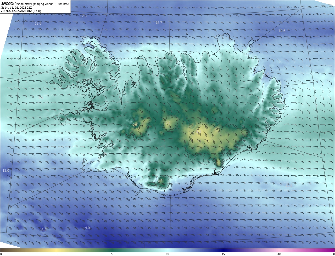Click the 5.1 value label on the peninsula
335x256 pixels.
point(62,119)
